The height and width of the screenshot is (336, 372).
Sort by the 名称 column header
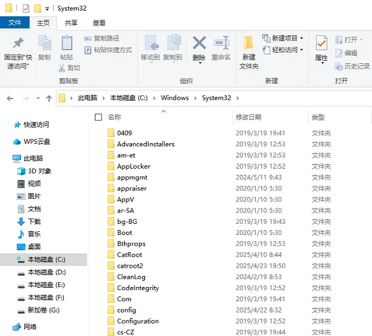click(x=114, y=117)
